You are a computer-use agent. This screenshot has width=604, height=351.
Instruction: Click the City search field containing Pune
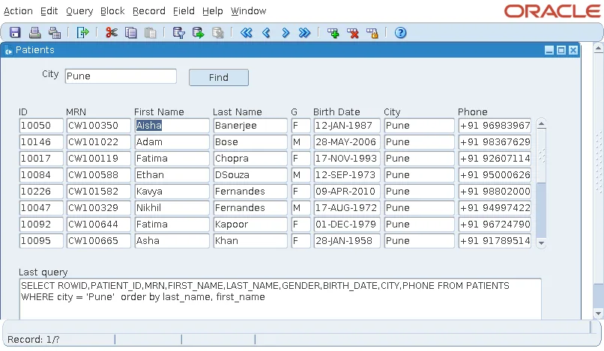(121, 76)
